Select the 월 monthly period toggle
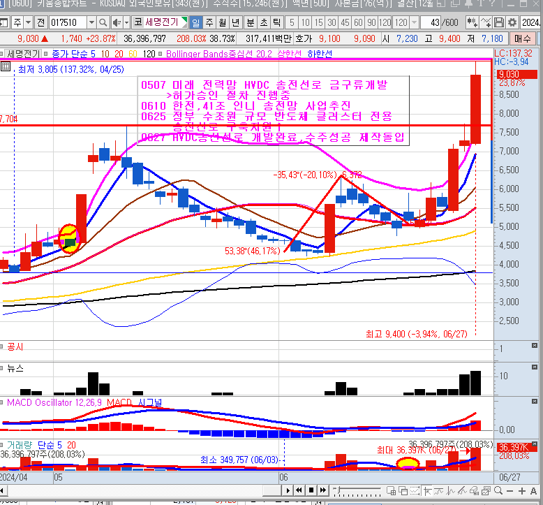This screenshot has width=543, height=505. point(223,23)
